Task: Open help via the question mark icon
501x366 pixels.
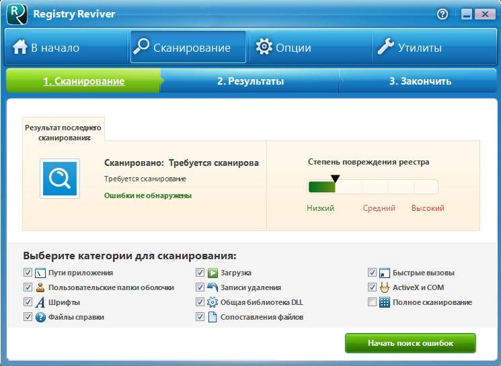Action: (442, 14)
